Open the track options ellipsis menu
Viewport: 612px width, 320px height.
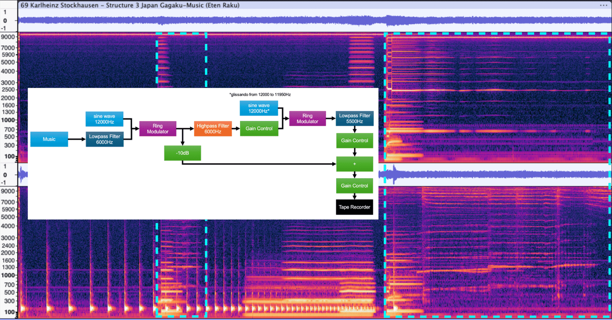(x=603, y=5)
